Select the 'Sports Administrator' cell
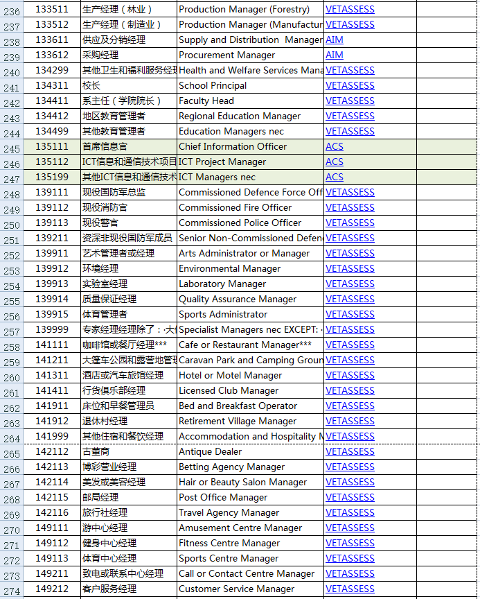The height and width of the screenshot is (599, 480). pos(250,314)
